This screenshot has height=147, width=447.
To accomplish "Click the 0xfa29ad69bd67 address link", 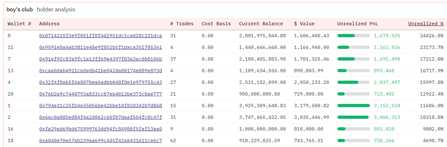I will tap(100, 129).
